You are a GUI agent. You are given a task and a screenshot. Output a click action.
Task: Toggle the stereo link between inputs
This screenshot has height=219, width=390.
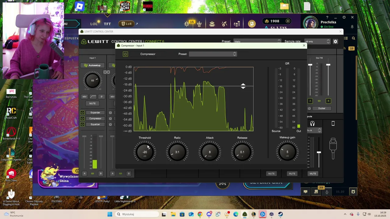107,72
